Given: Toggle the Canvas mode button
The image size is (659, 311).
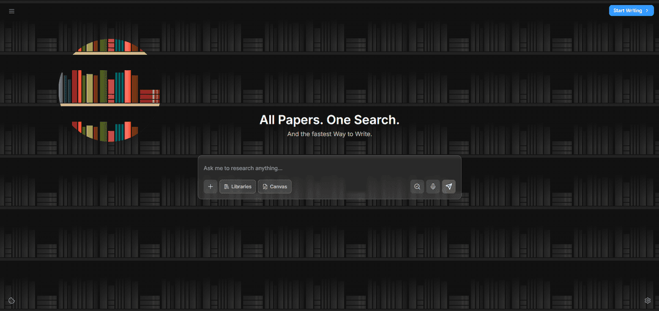Looking at the screenshot, I should point(275,187).
